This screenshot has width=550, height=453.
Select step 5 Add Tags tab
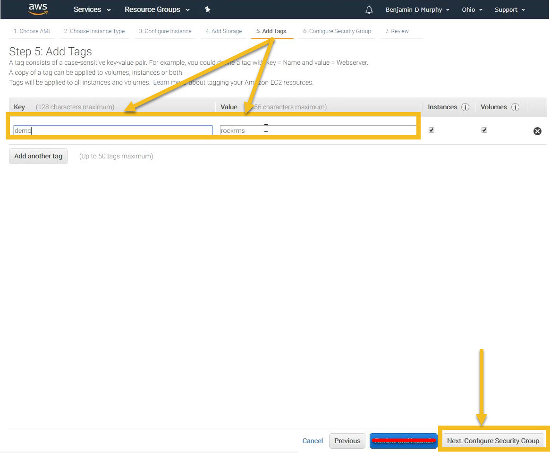(x=271, y=31)
